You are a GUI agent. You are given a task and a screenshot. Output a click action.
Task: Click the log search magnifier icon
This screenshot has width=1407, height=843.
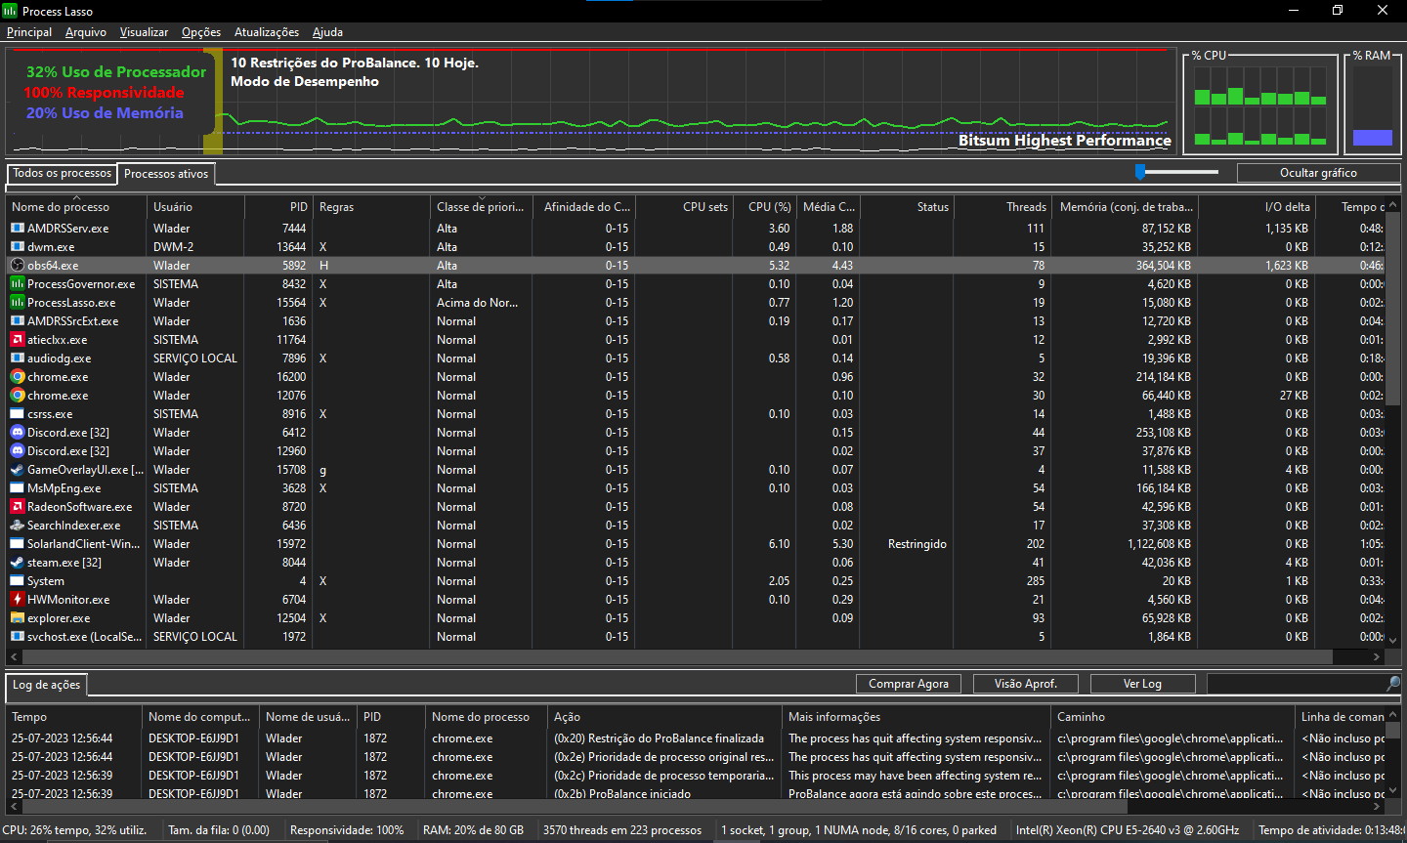click(x=1393, y=684)
